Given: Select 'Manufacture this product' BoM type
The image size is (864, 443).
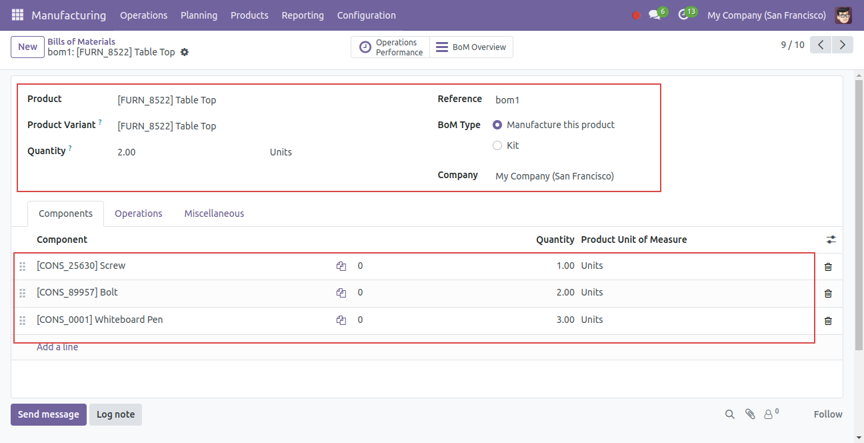Looking at the screenshot, I should coord(497,125).
